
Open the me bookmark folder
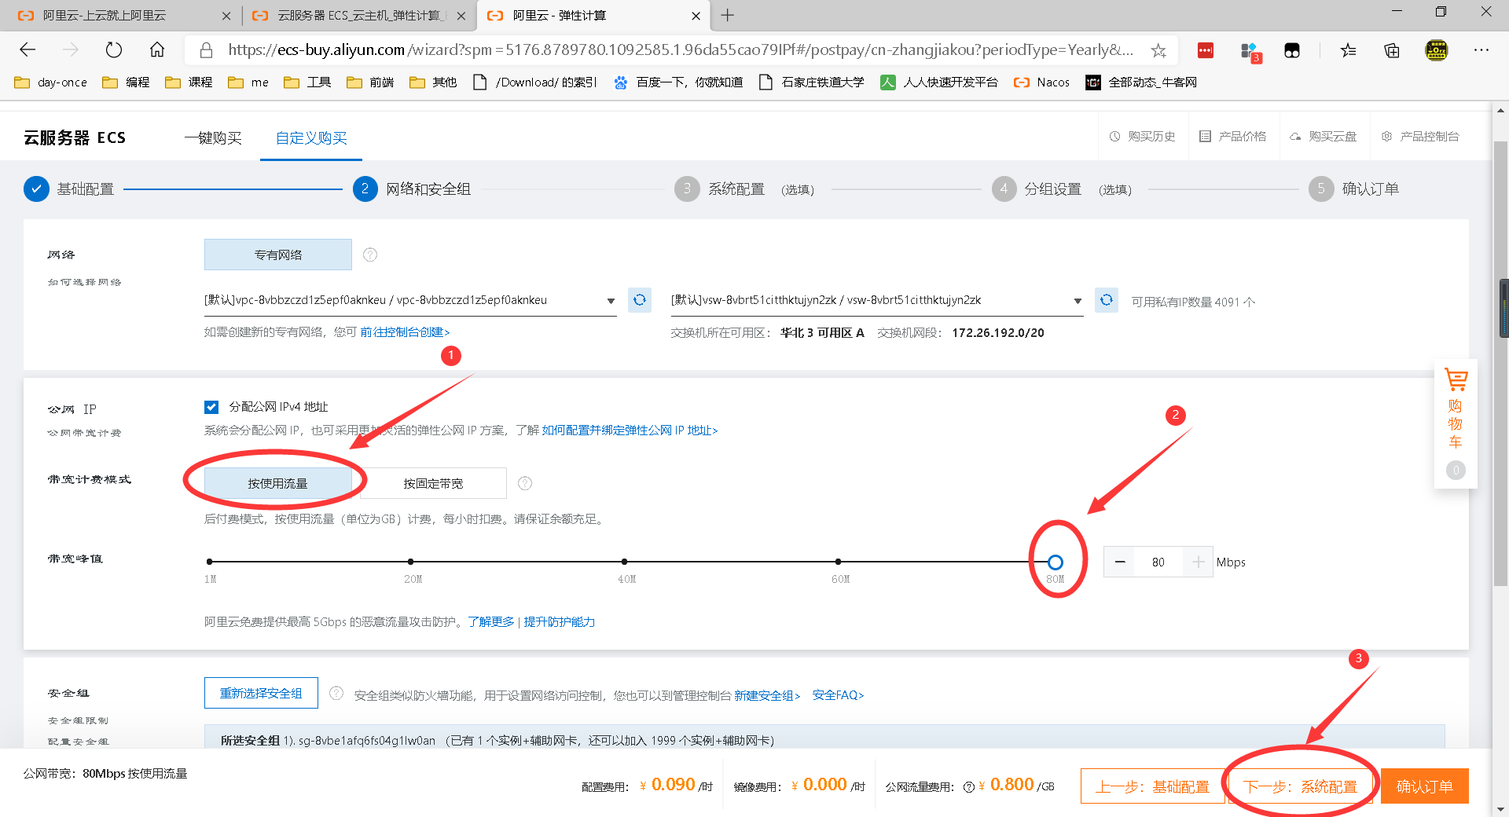(248, 82)
